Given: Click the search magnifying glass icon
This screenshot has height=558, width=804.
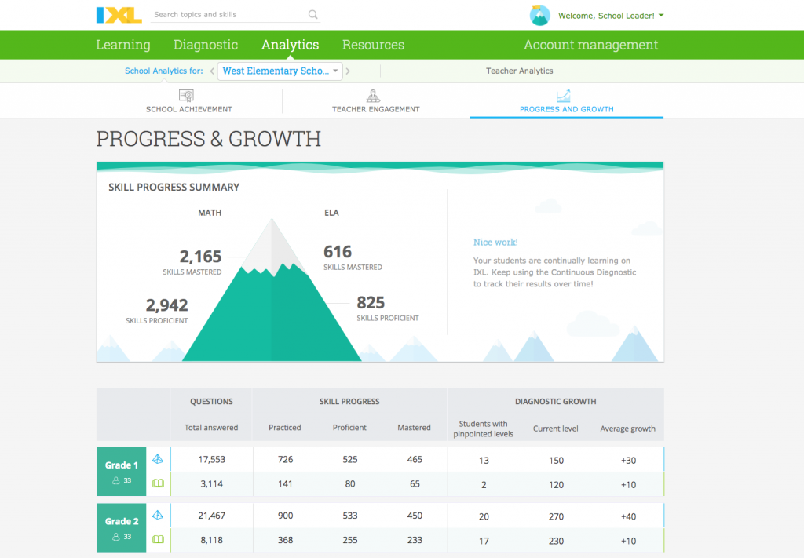Looking at the screenshot, I should tap(312, 14).
